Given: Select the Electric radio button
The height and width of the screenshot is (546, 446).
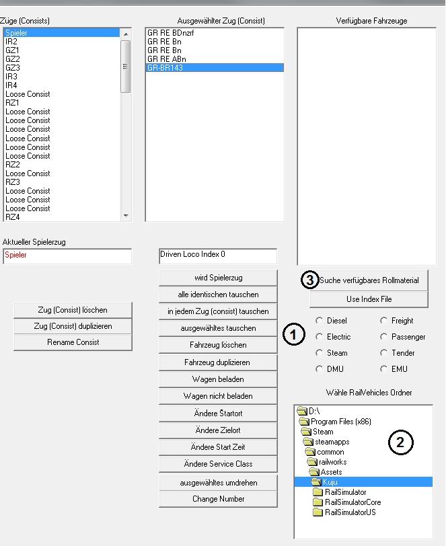Looking at the screenshot, I should click(319, 337).
